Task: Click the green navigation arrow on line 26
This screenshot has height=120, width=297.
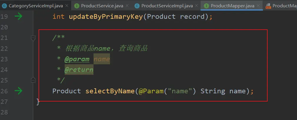Action: [x=18, y=91]
